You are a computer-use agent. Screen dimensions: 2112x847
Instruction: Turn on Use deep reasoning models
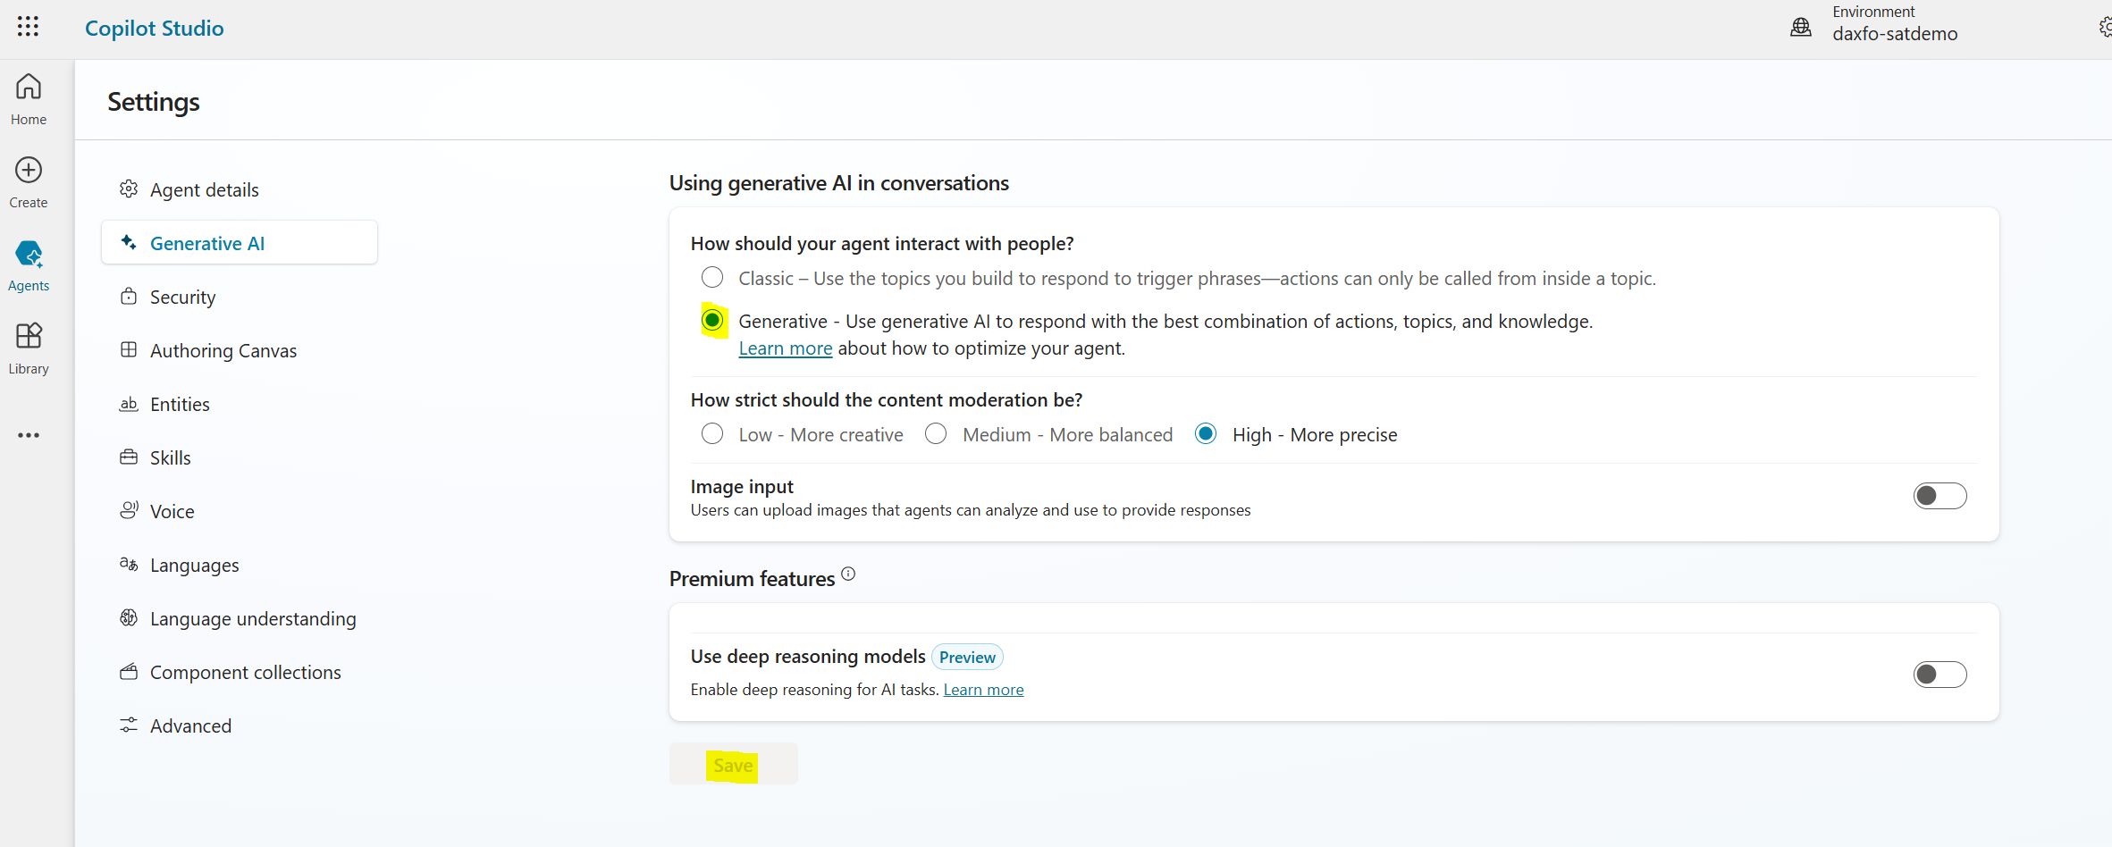point(1940,675)
